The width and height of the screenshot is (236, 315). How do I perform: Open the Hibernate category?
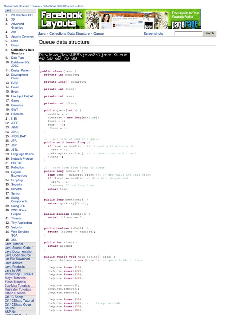click(17, 114)
